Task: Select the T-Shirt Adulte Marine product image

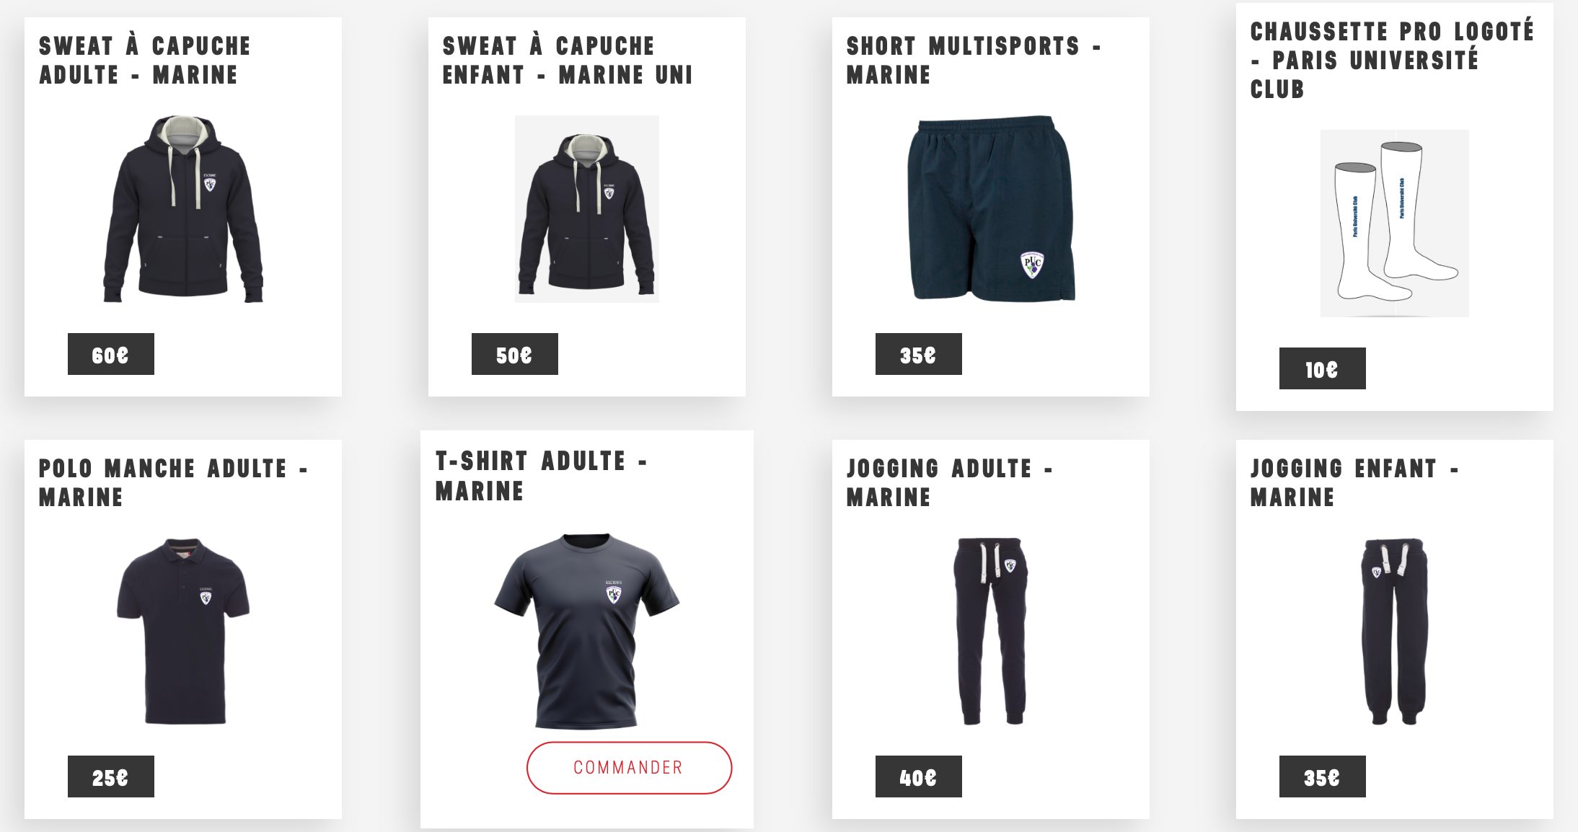Action: (587, 632)
